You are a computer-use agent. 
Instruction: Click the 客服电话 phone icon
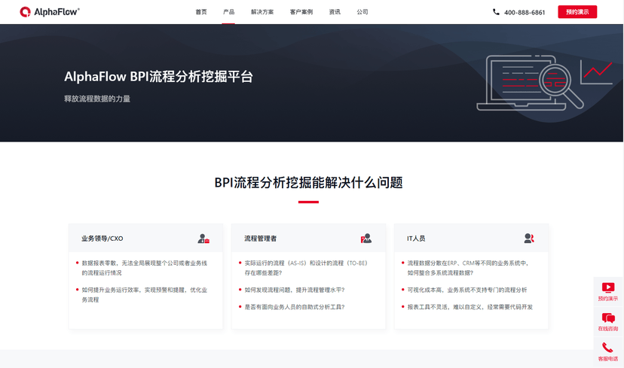pyautogui.click(x=607, y=348)
